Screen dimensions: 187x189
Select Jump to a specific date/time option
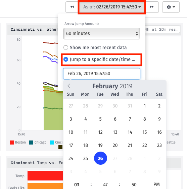click(x=99, y=59)
